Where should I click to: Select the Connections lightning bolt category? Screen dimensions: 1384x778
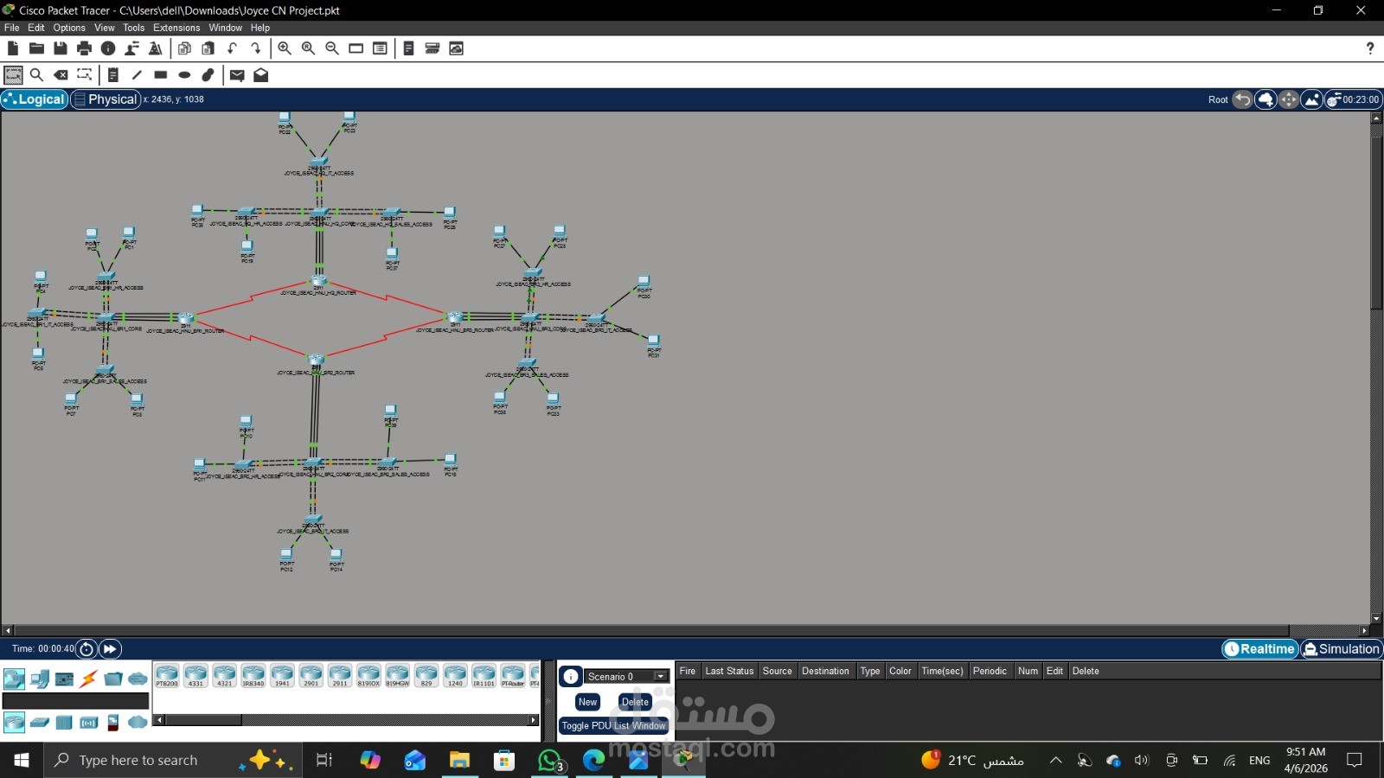(x=88, y=679)
